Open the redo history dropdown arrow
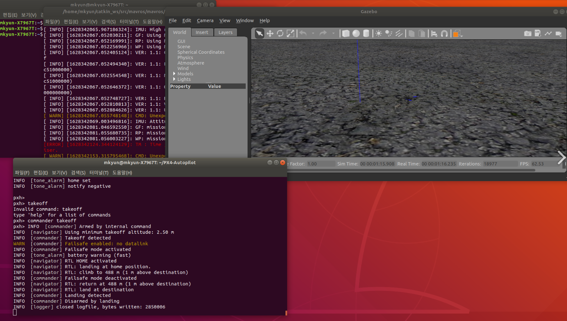The image size is (567, 321). [334, 33]
